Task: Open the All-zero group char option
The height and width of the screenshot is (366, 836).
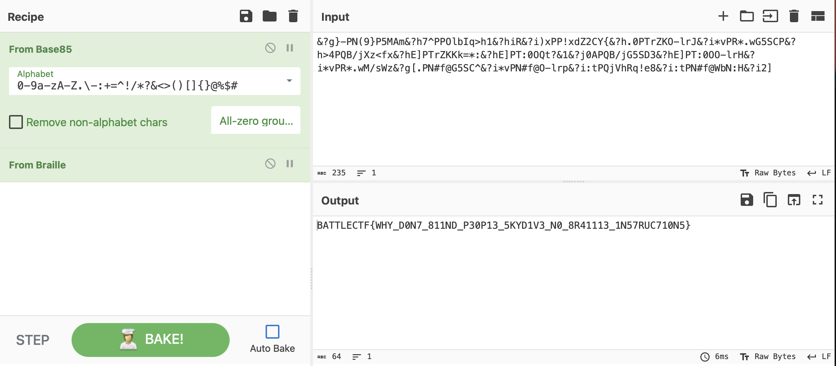Action: (x=256, y=121)
